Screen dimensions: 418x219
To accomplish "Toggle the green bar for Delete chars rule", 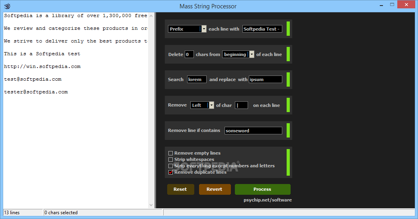I will pyautogui.click(x=288, y=54).
